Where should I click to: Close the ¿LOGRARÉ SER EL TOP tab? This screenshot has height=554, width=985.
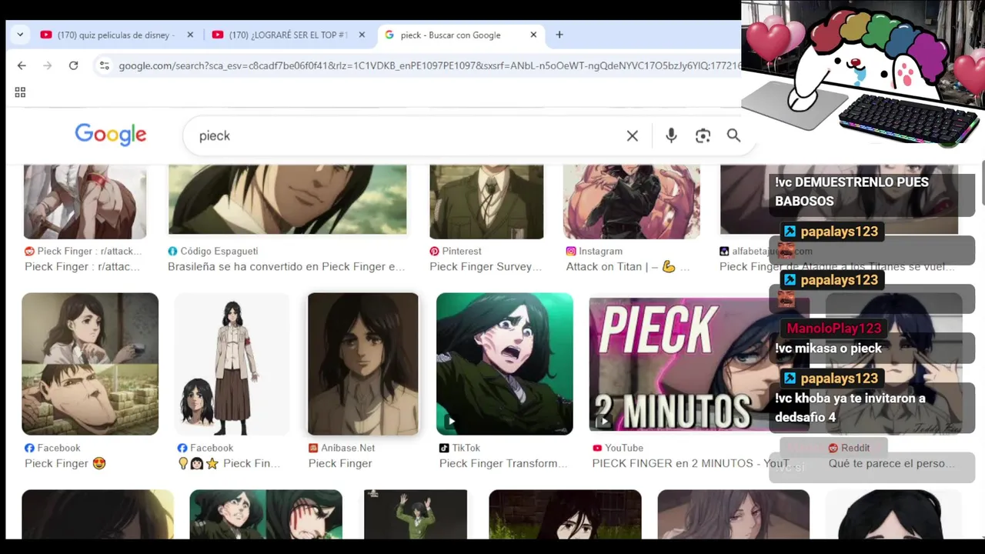coord(362,35)
